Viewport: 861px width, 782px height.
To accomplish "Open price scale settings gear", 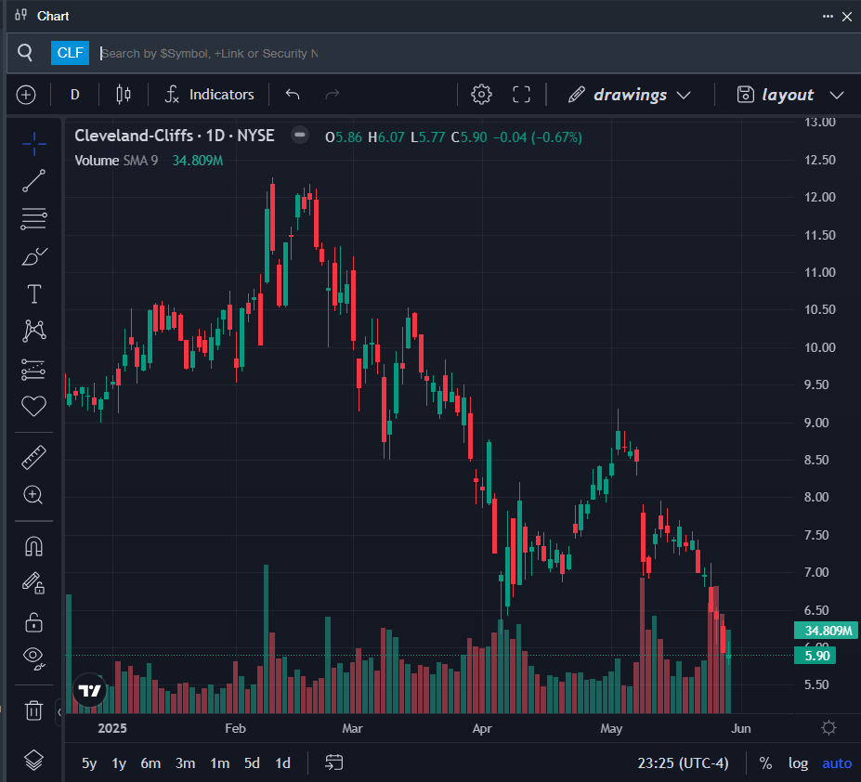I will [828, 728].
